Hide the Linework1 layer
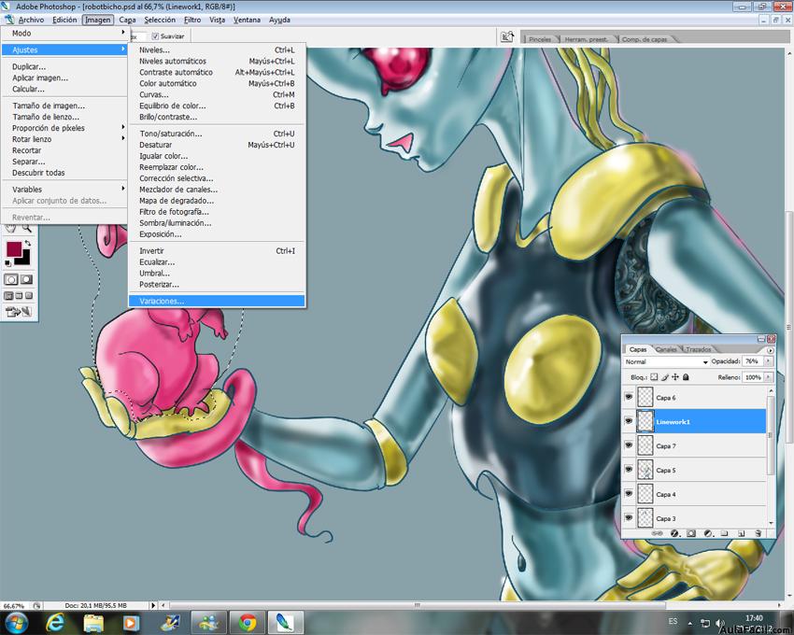The image size is (794, 635). click(629, 421)
